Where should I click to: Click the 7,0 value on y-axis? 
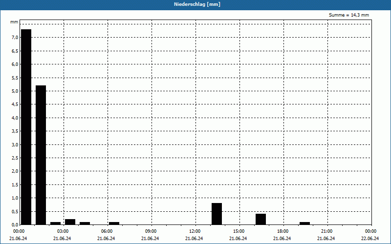[x=14, y=37]
